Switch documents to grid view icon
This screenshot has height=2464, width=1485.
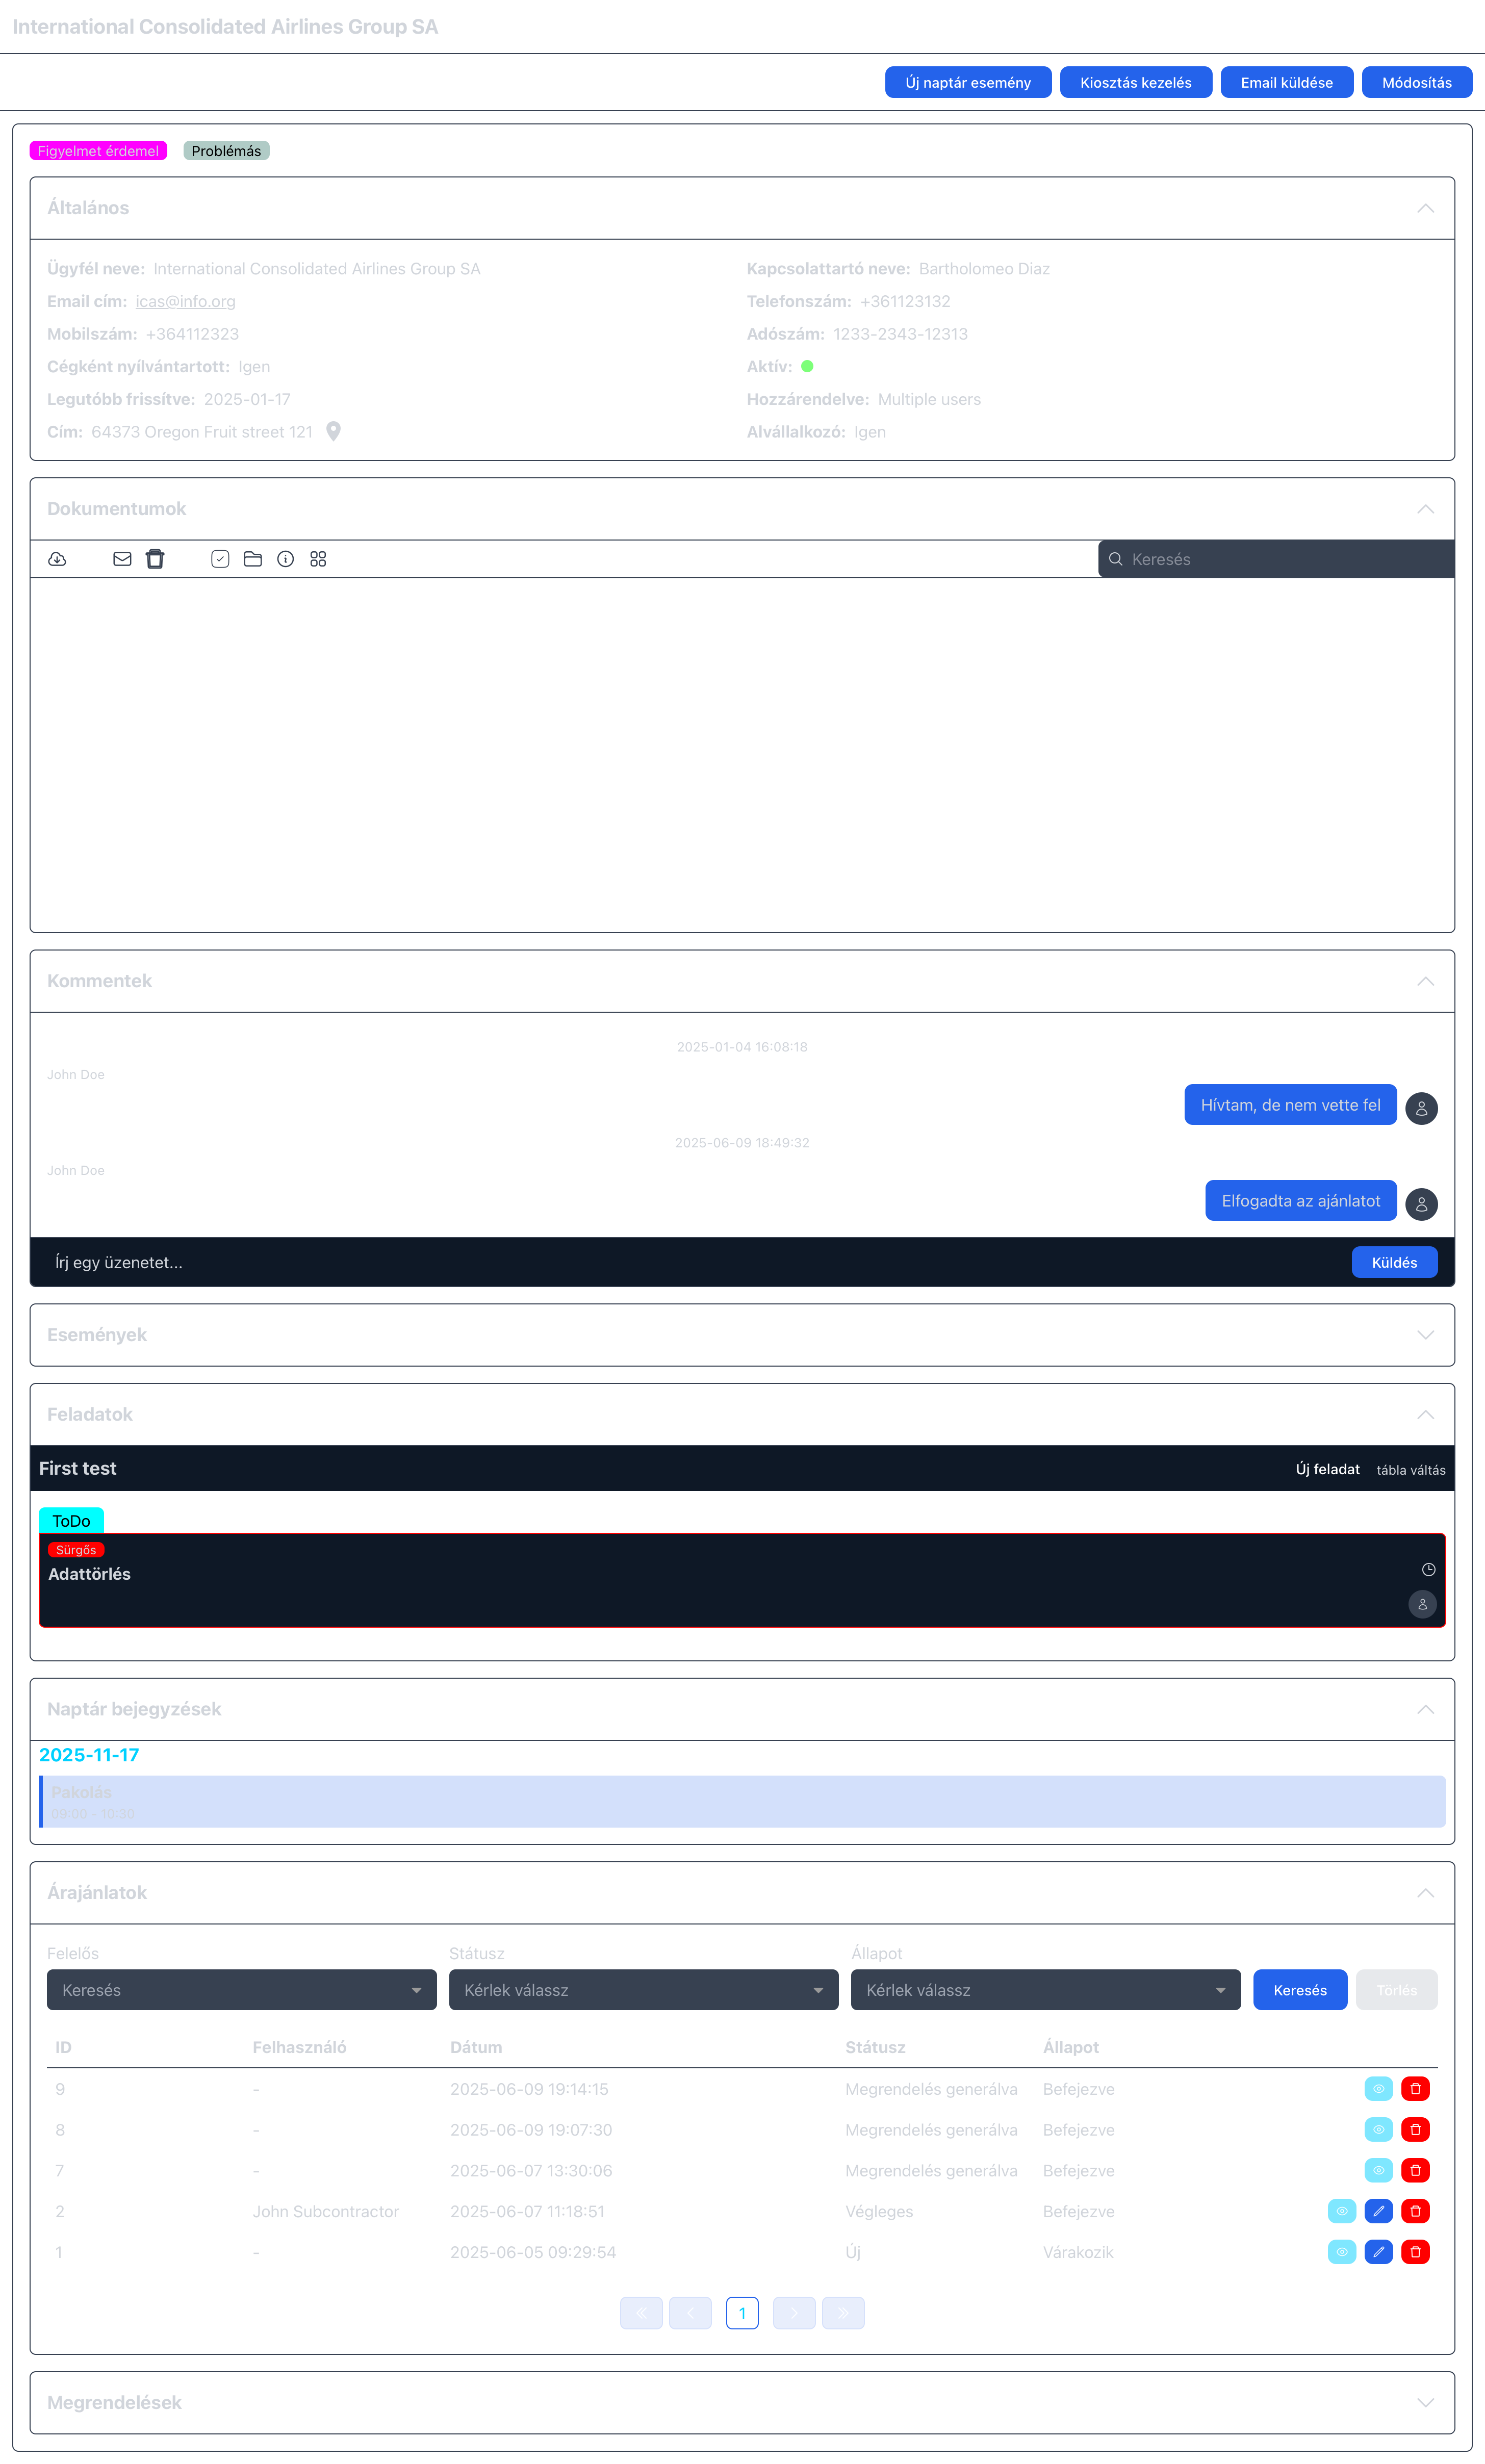pyautogui.click(x=318, y=559)
